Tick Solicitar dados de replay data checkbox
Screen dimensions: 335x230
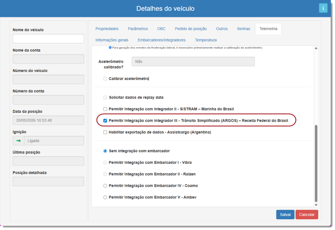pos(105,97)
